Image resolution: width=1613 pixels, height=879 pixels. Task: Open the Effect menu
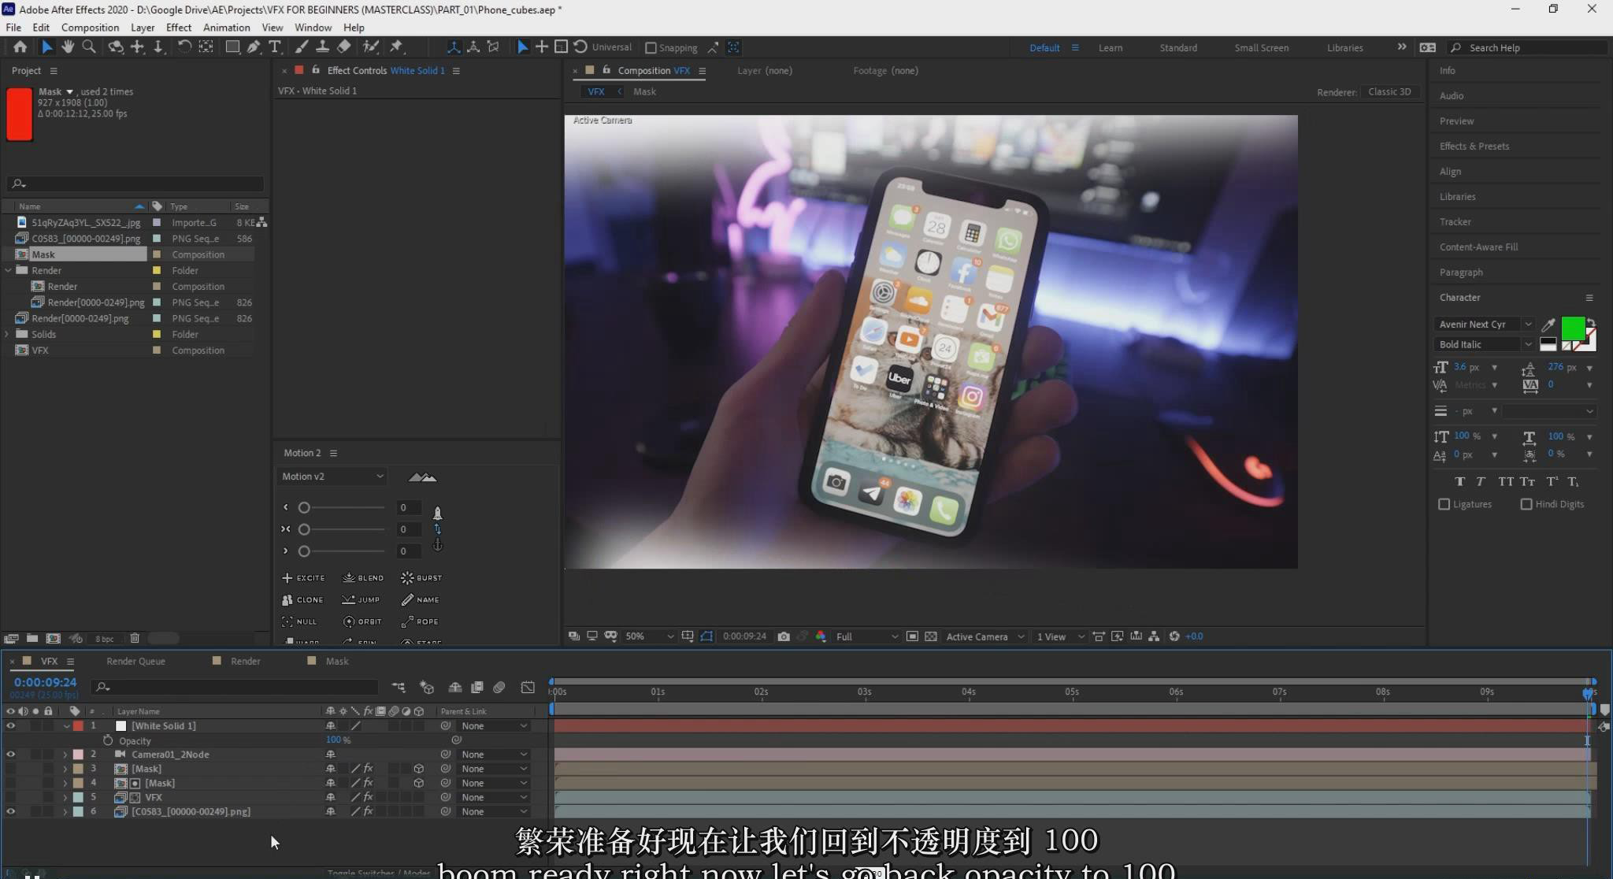pyautogui.click(x=179, y=28)
